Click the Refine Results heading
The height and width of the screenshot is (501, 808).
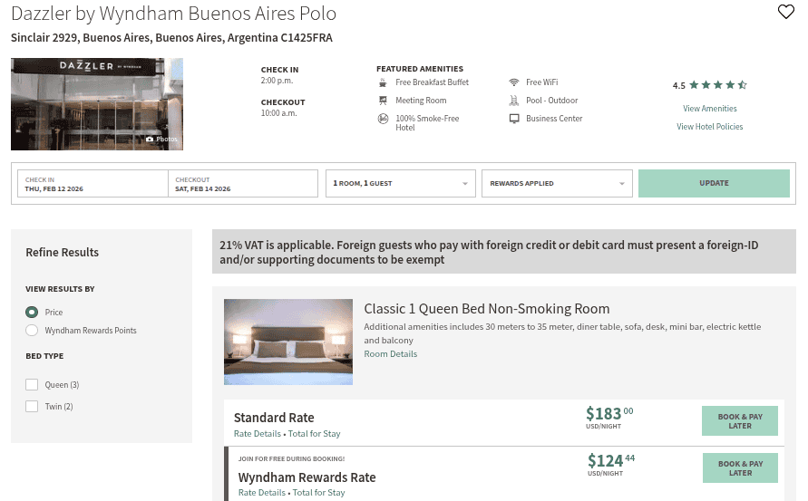63,252
